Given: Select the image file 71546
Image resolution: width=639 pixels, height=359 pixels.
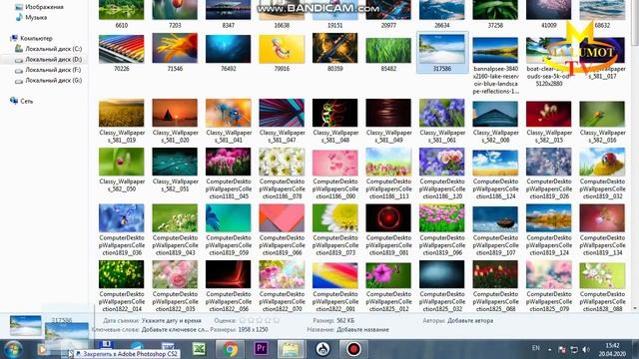Looking at the screenshot, I should (175, 53).
